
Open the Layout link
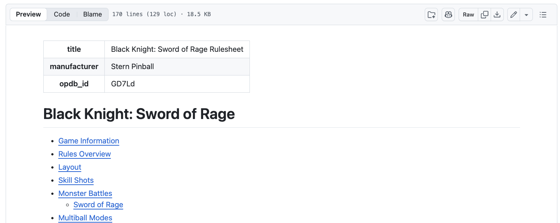(x=70, y=167)
